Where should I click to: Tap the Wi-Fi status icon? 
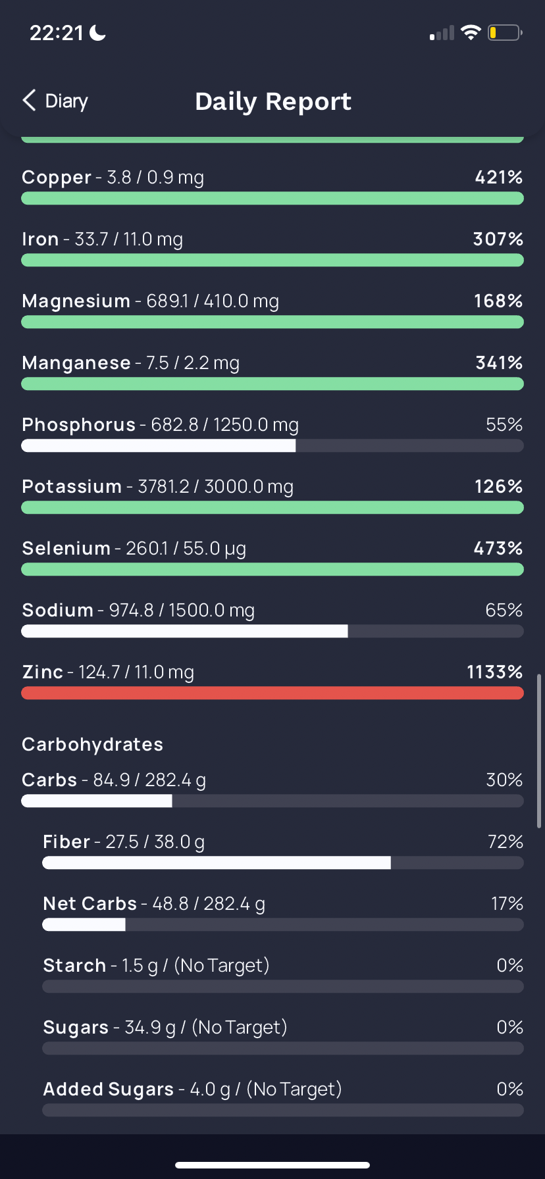coord(471,32)
